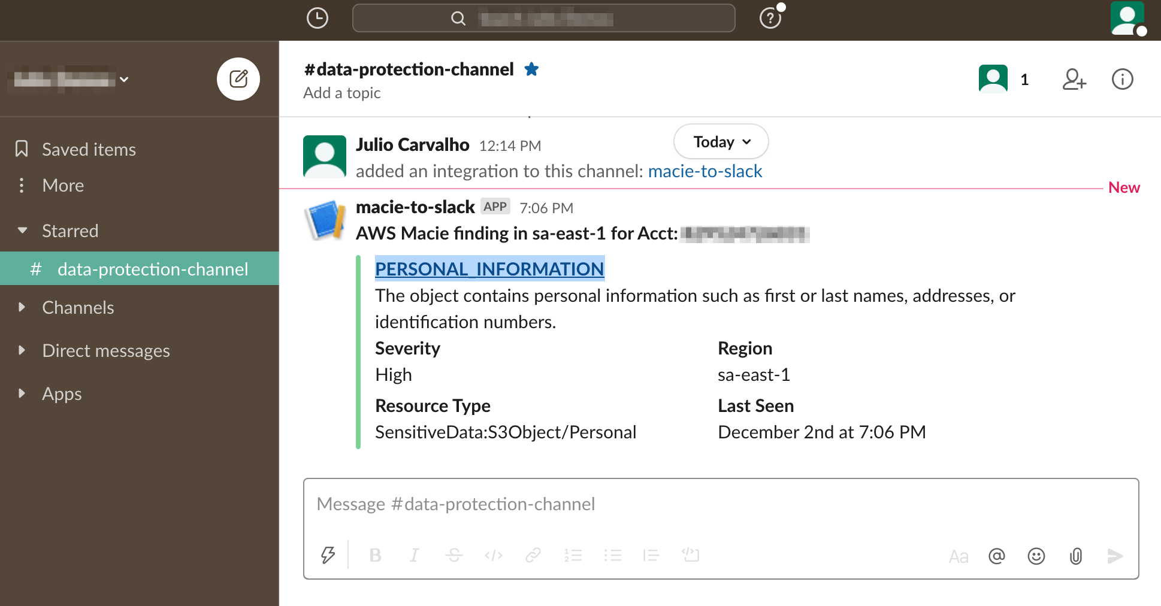
Task: Open the More menu in the sidebar
Action: (62, 185)
